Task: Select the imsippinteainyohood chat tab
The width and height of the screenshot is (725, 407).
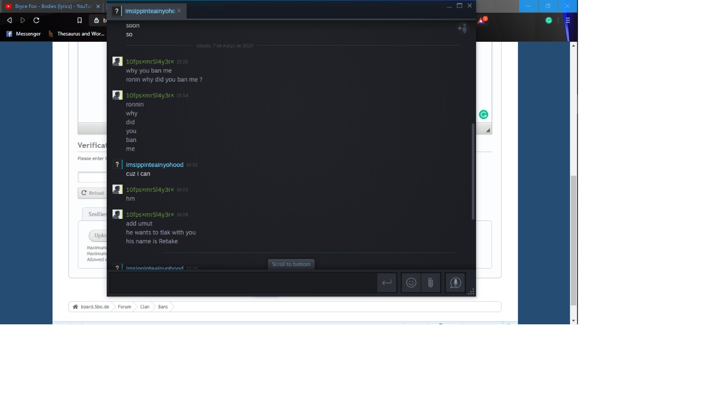Action: tap(149, 11)
